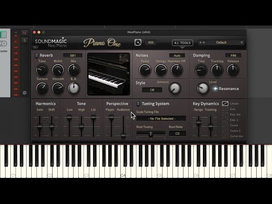Click the Damping Release knob
Screen dimensions: 272x204
tap(233, 70)
